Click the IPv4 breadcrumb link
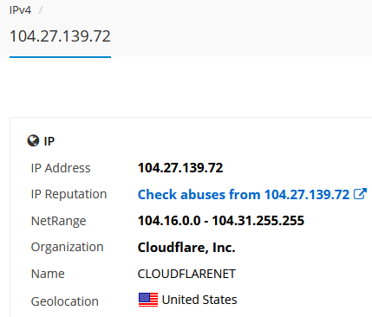Screen dimensions: 372x317 20,10
